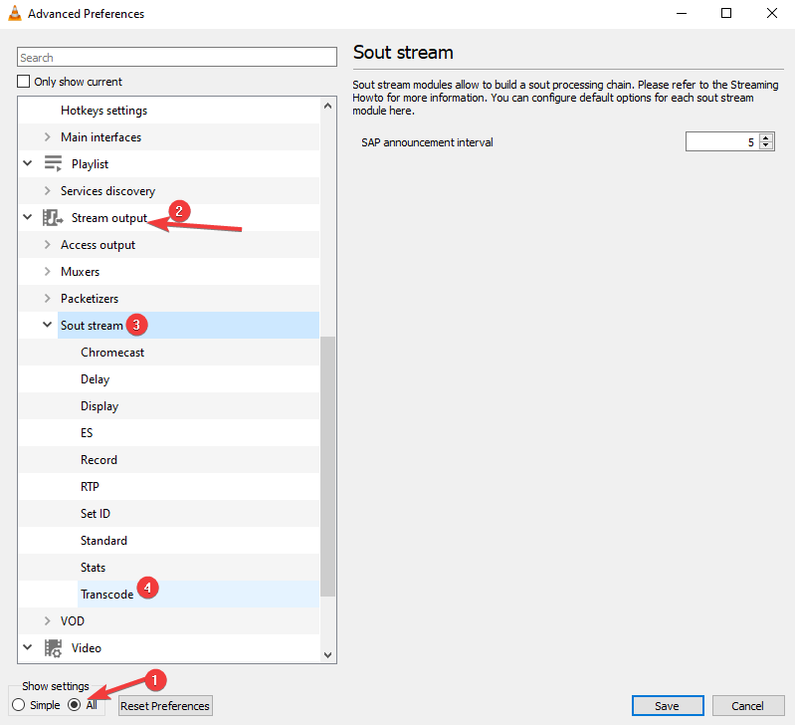Increase the SAP announcement interval value
795x725 pixels.
(x=766, y=138)
